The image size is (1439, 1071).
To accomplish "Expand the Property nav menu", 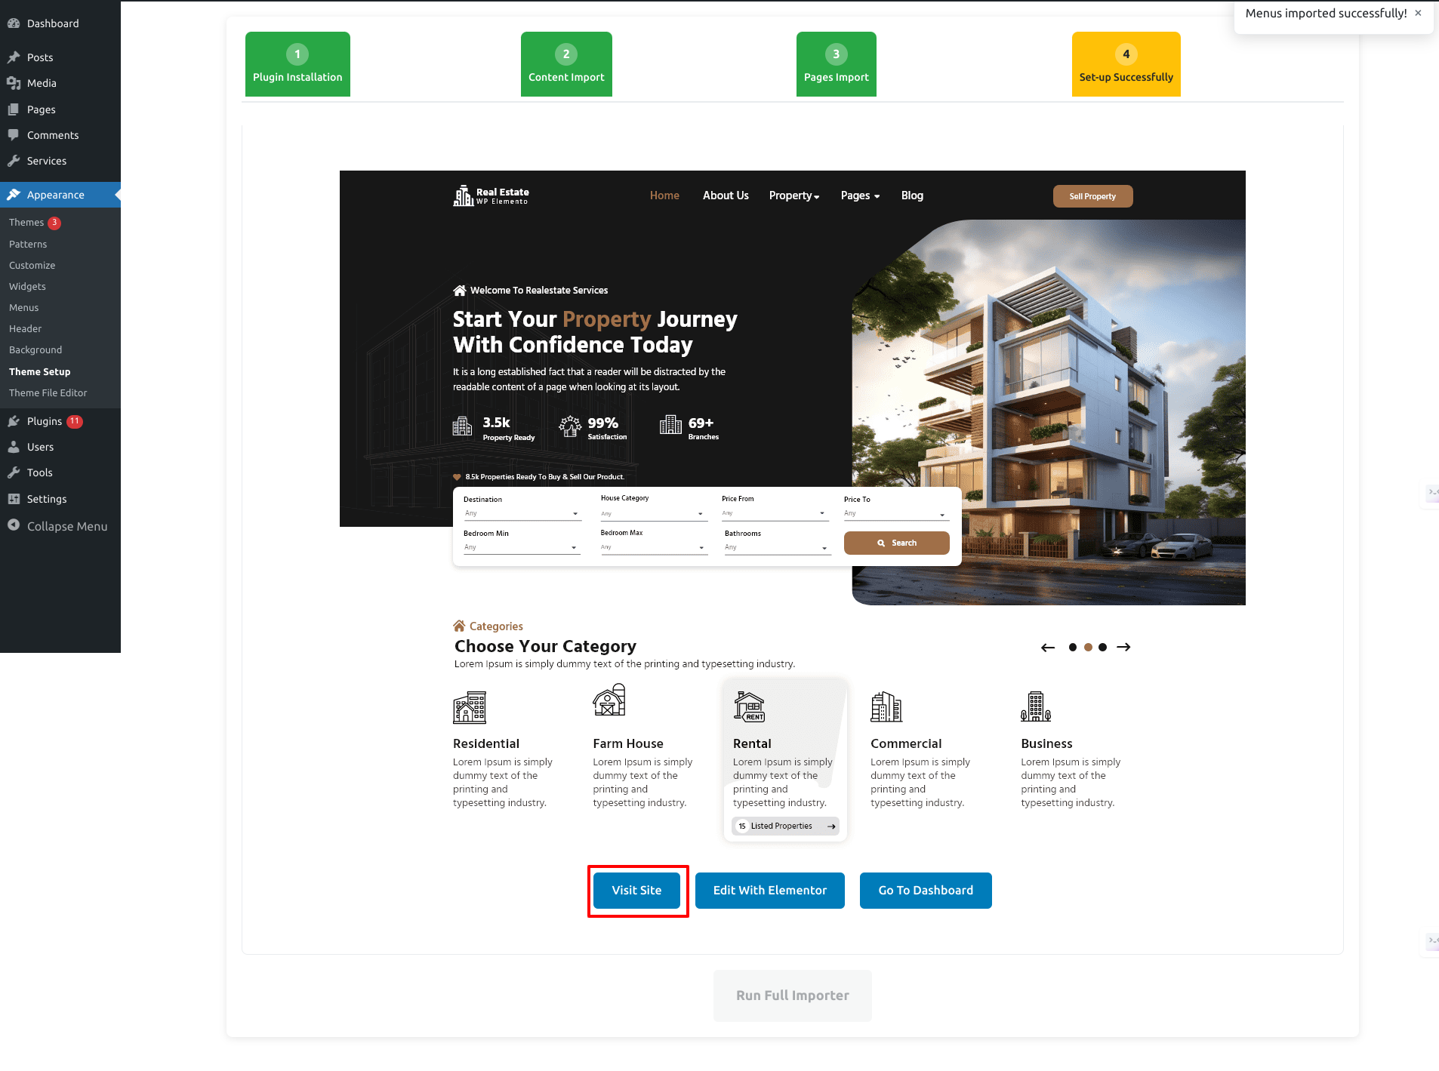I will 793,195.
